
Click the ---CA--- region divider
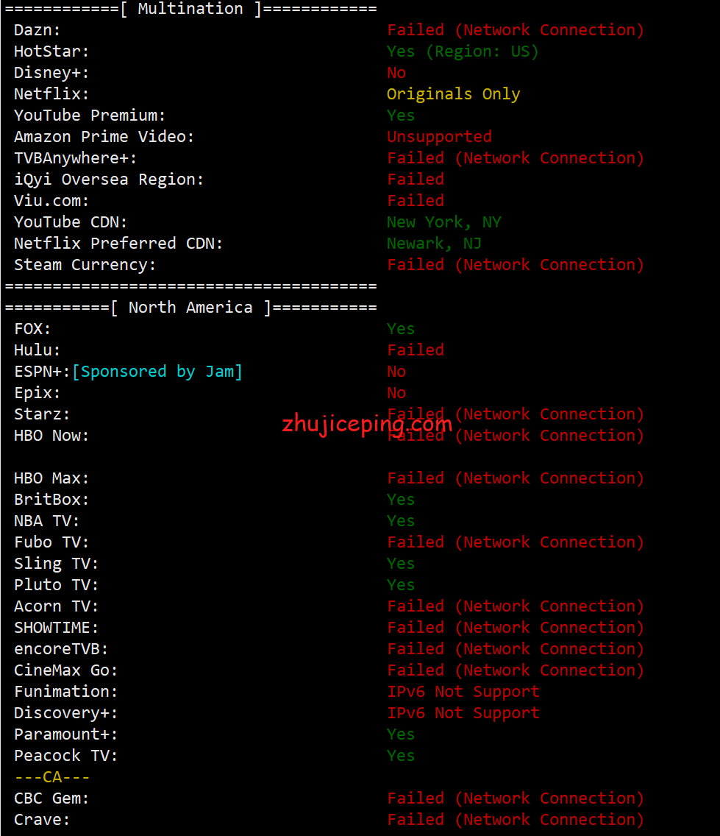pyautogui.click(x=51, y=777)
